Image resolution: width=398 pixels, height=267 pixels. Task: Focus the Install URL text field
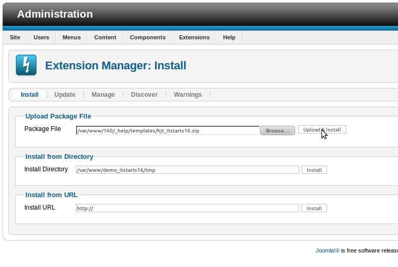click(187, 208)
